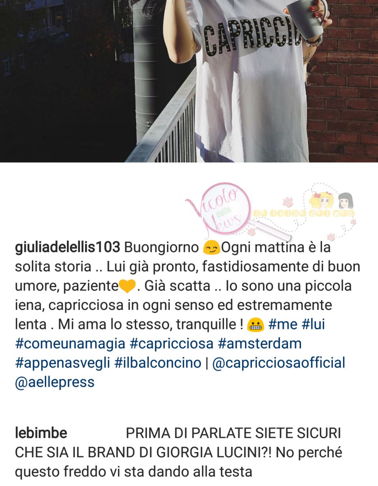378x486 pixels.
Task: Tap the #me hashtag
Action: 283,324
